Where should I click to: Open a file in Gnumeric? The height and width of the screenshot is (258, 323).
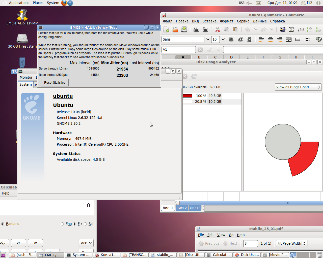point(175,29)
